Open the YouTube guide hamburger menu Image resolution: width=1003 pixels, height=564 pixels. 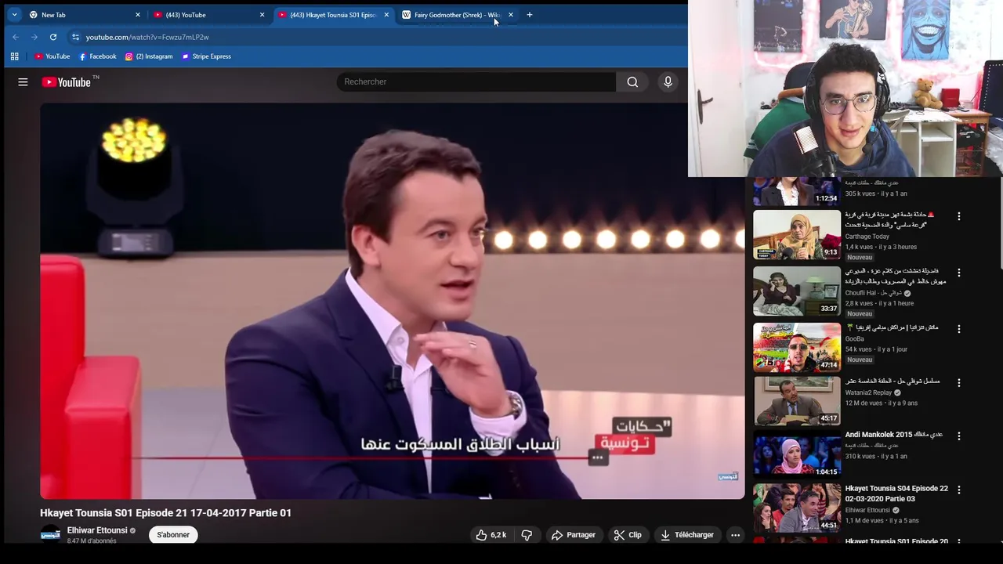pyautogui.click(x=23, y=81)
